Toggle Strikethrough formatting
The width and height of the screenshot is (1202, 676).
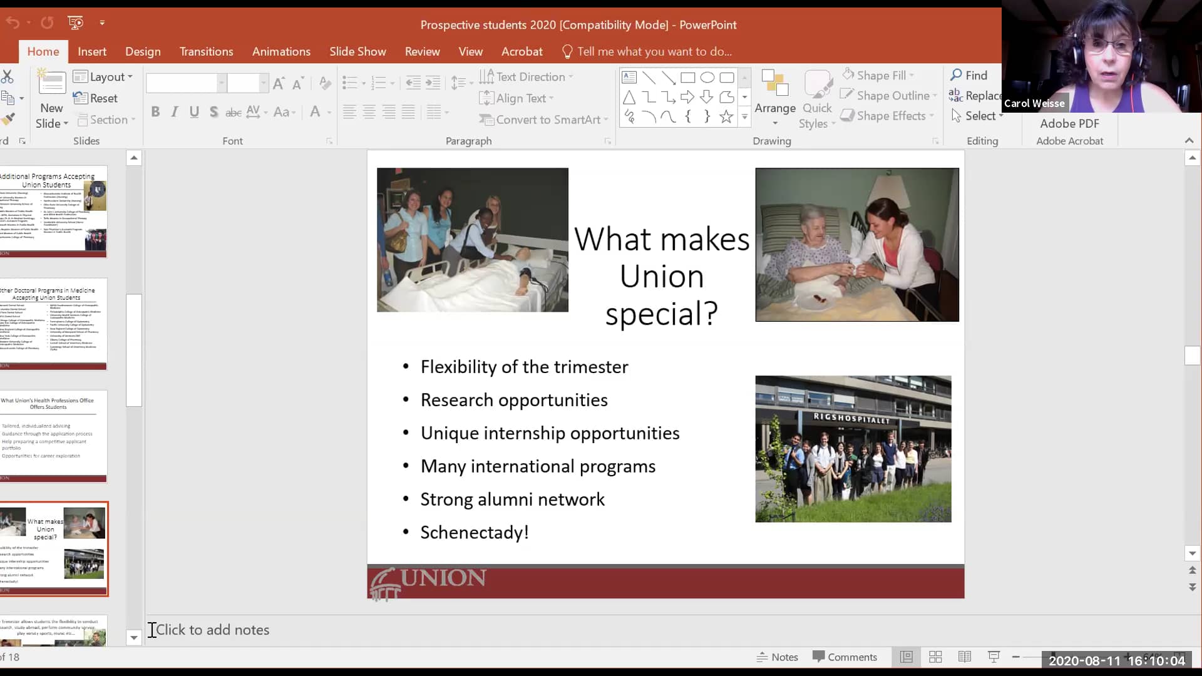click(x=233, y=113)
